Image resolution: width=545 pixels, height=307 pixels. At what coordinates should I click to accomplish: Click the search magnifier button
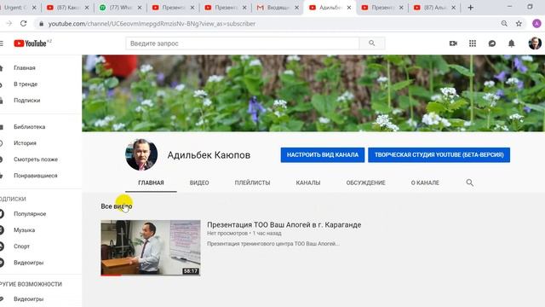click(x=372, y=43)
